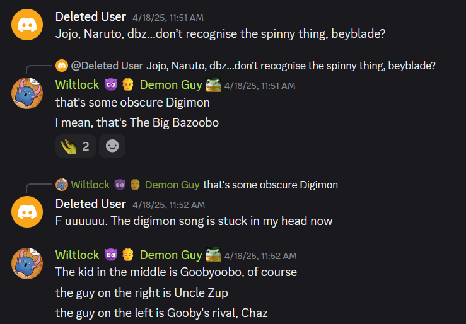The width and height of the screenshot is (466, 324).
Task: Click the purple devil emoji in the 11:51 AM Wiltlock header
Action: pos(111,85)
